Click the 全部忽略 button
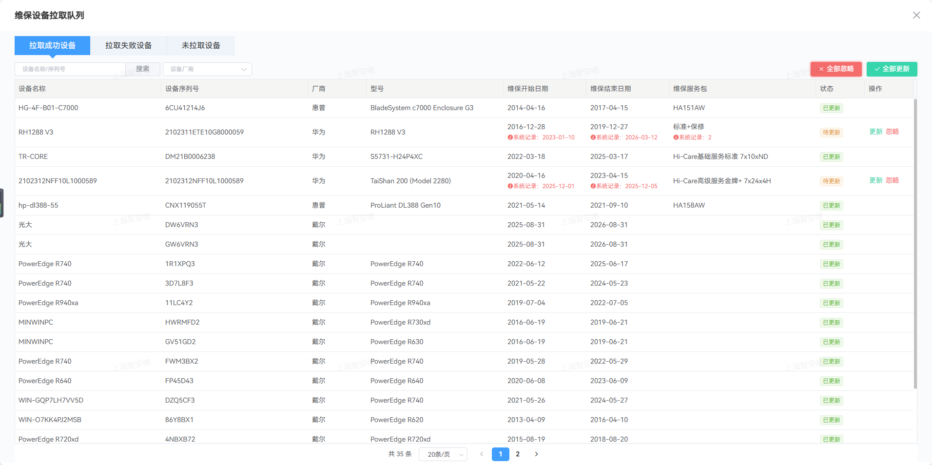The image size is (932, 465). (836, 69)
